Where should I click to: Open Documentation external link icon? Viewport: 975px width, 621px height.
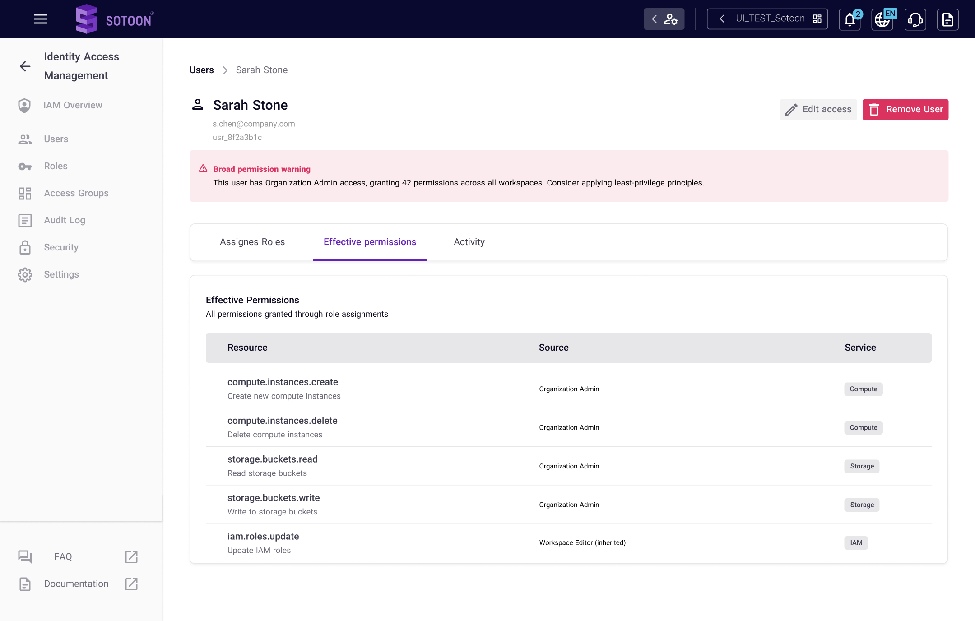[131, 584]
